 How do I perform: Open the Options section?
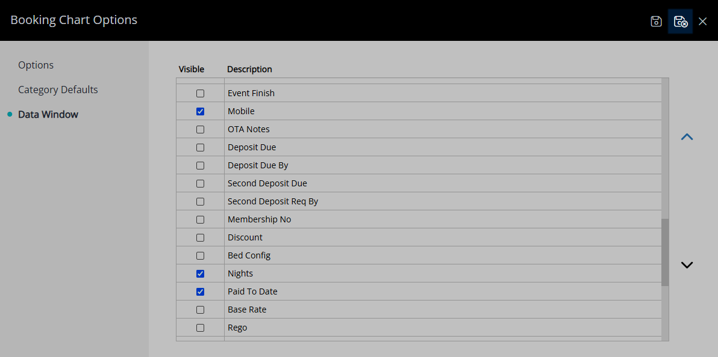[x=36, y=65]
